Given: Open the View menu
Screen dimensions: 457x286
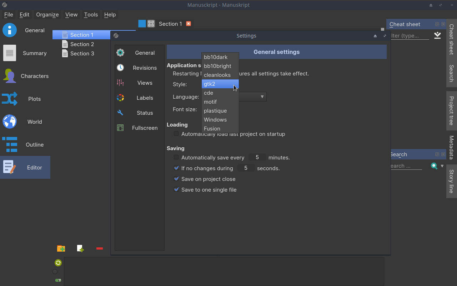Looking at the screenshot, I should [71, 15].
